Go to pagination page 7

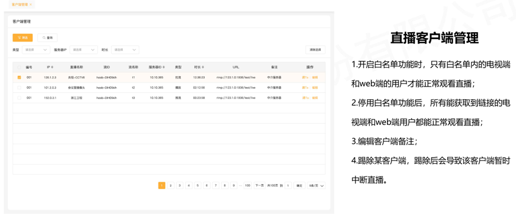[x=216, y=185]
